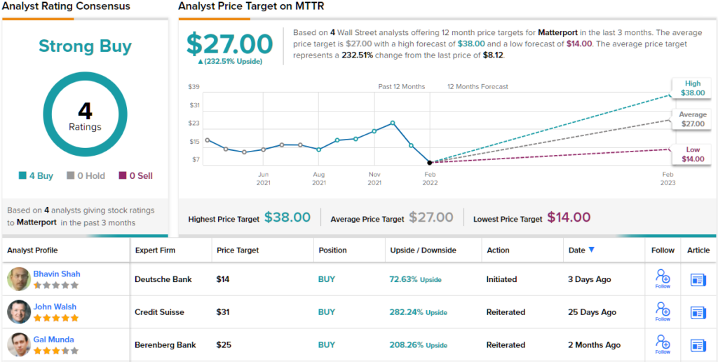Select the Low $14.00 forecast label

(692, 154)
